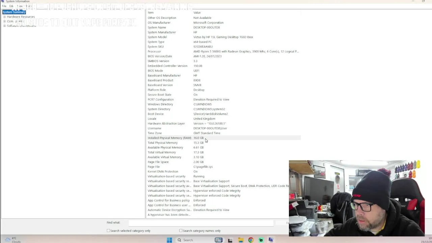This screenshot has height=243, width=432.
Task: Click the green app icon in taskbar
Action: tap(261, 240)
